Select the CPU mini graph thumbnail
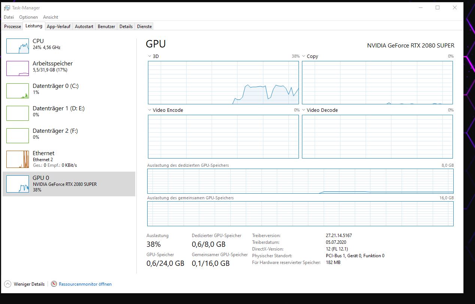This screenshot has width=475, height=304. 18,46
